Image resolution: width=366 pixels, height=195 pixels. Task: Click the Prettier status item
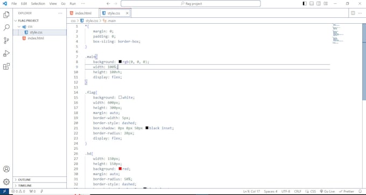(x=347, y=191)
